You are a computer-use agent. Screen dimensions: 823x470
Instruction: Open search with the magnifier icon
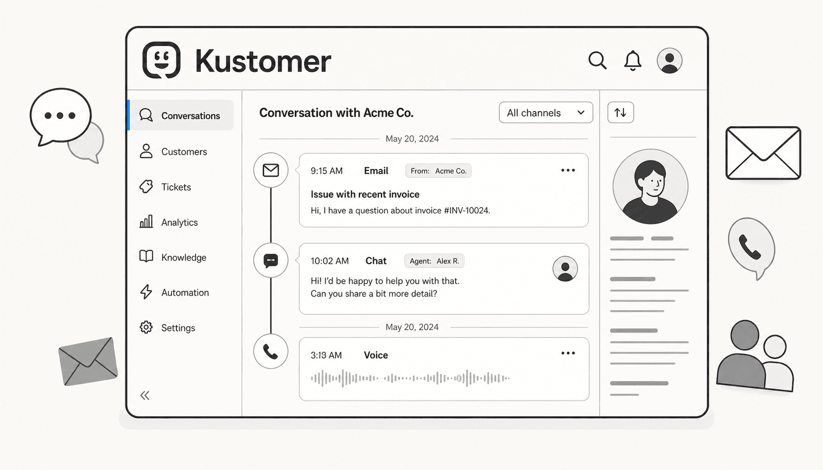(x=597, y=60)
